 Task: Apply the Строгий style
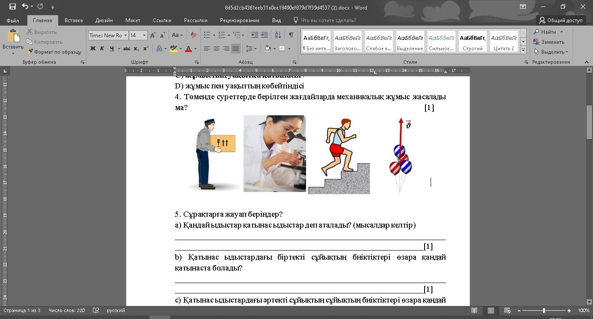[473, 42]
